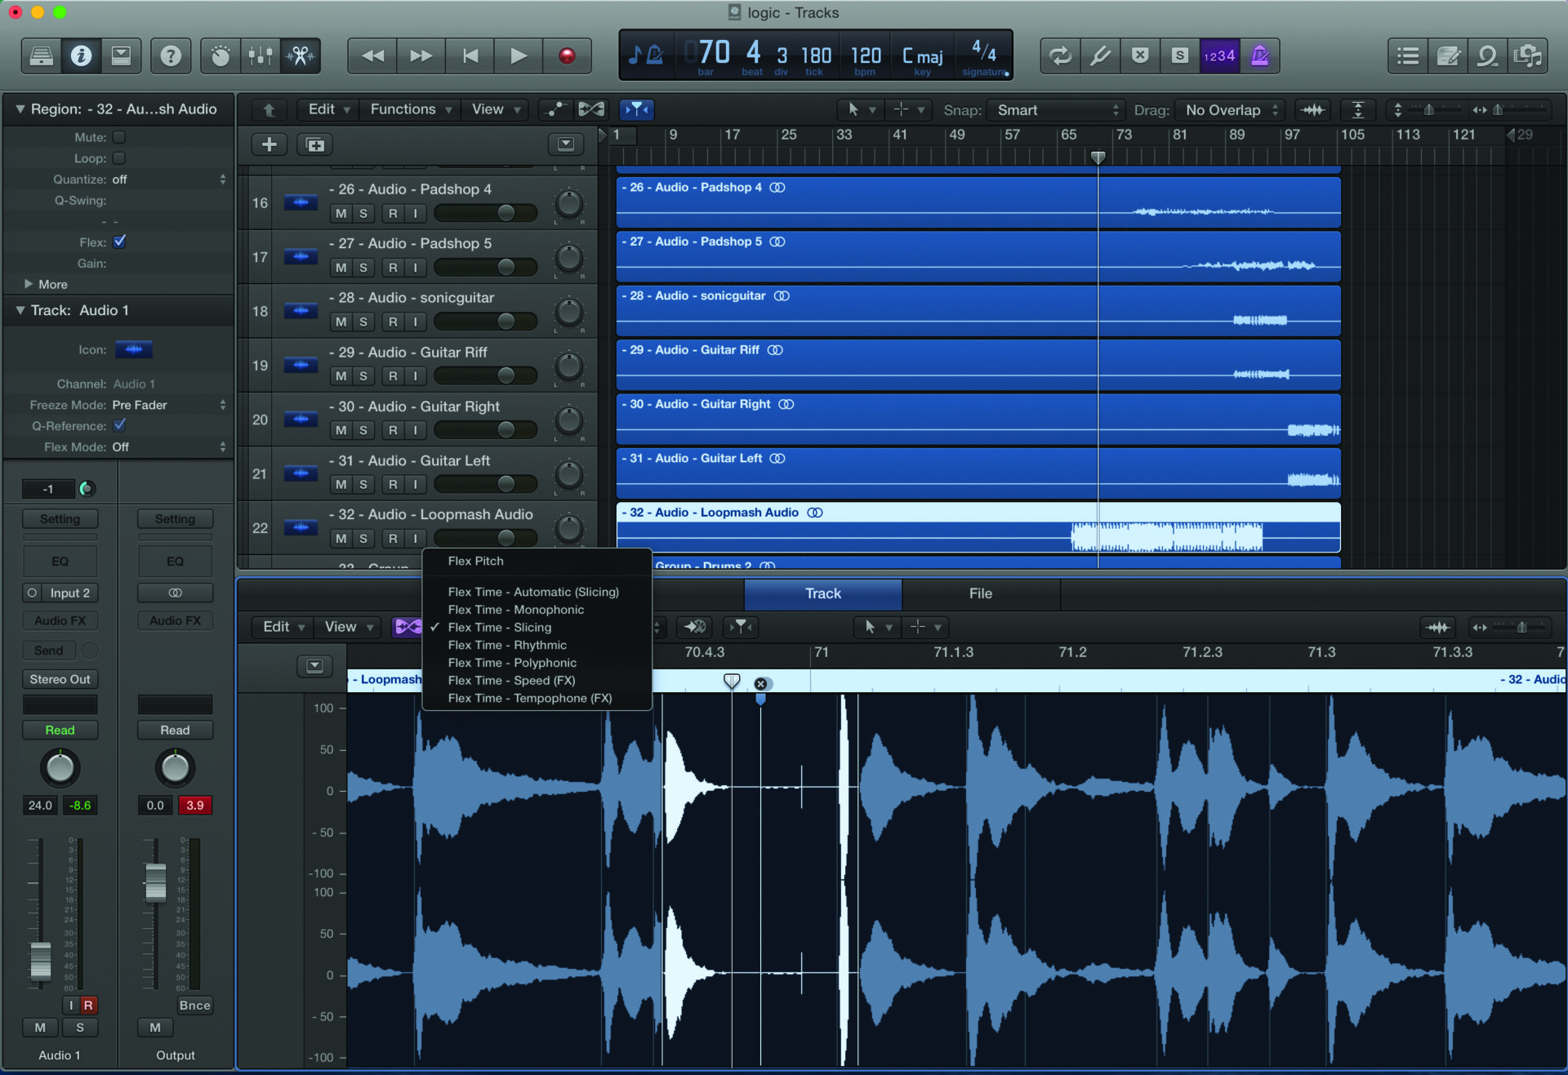This screenshot has width=1568, height=1075.
Task: Open the Loop Browser icon
Action: click(x=1487, y=56)
